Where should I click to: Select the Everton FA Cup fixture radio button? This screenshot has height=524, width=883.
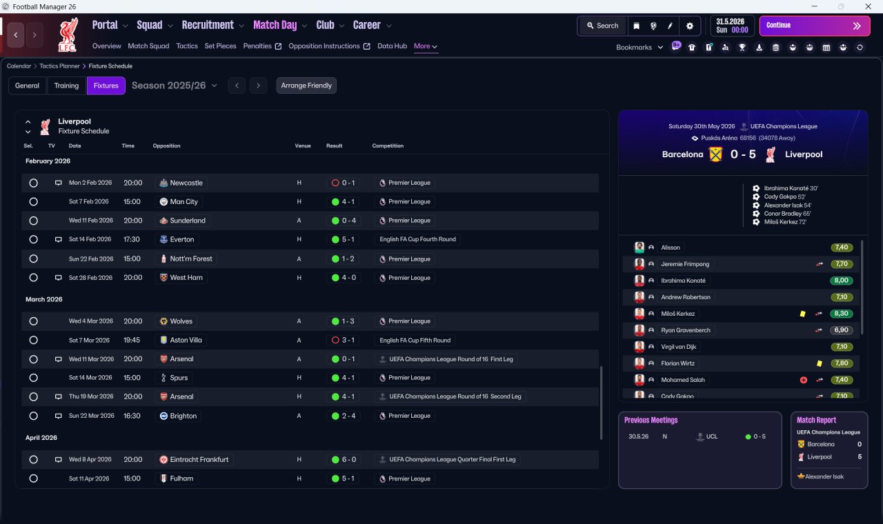coord(33,239)
